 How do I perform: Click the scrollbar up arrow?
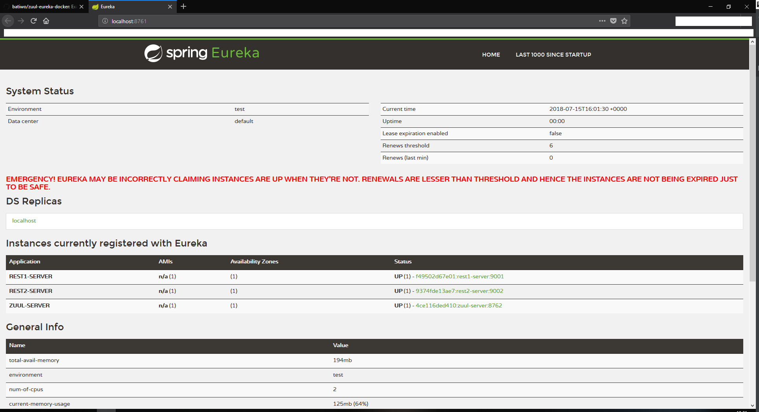tap(752, 41)
